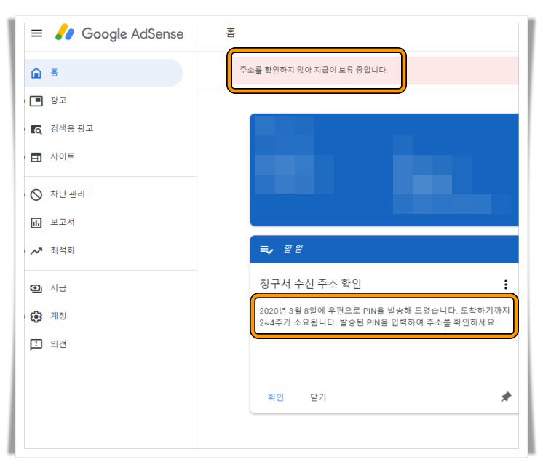Click the 보고서 reports chart icon

[36, 223]
